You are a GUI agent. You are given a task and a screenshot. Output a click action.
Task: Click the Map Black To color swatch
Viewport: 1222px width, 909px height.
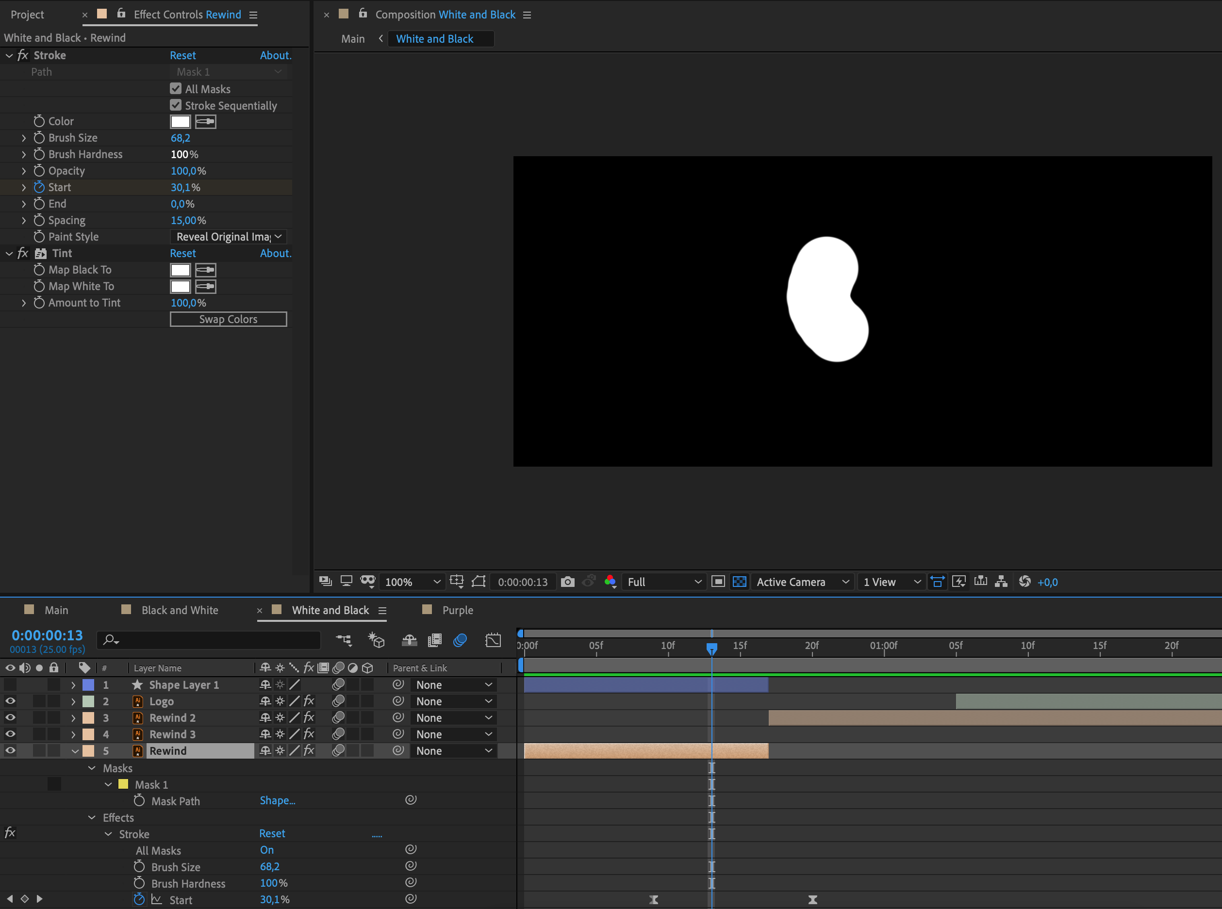pyautogui.click(x=180, y=270)
